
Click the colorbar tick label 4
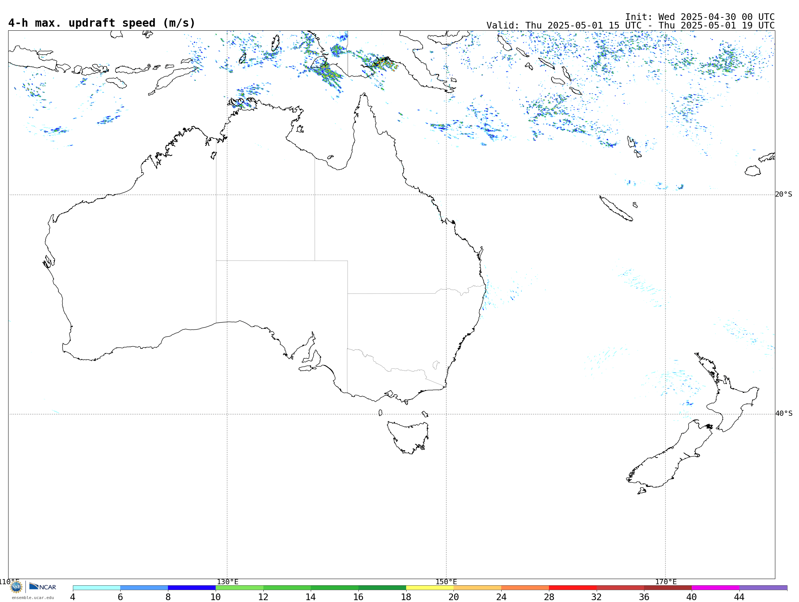point(73,597)
